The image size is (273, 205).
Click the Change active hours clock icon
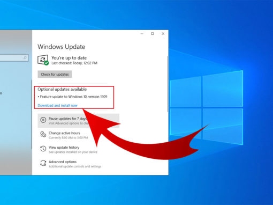pos(43,134)
